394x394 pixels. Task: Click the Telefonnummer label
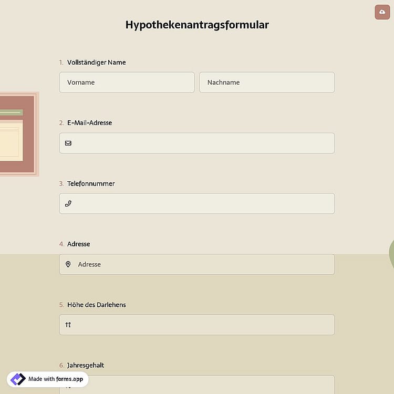[x=91, y=184]
